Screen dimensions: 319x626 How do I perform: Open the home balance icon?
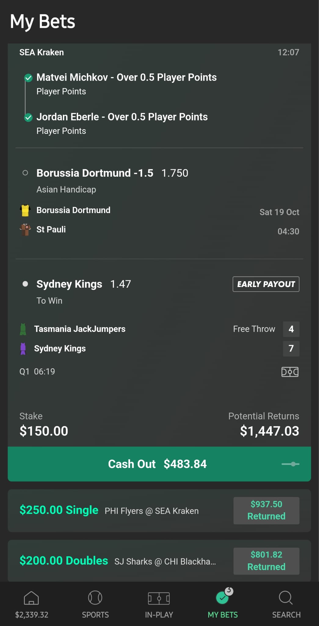point(31,598)
